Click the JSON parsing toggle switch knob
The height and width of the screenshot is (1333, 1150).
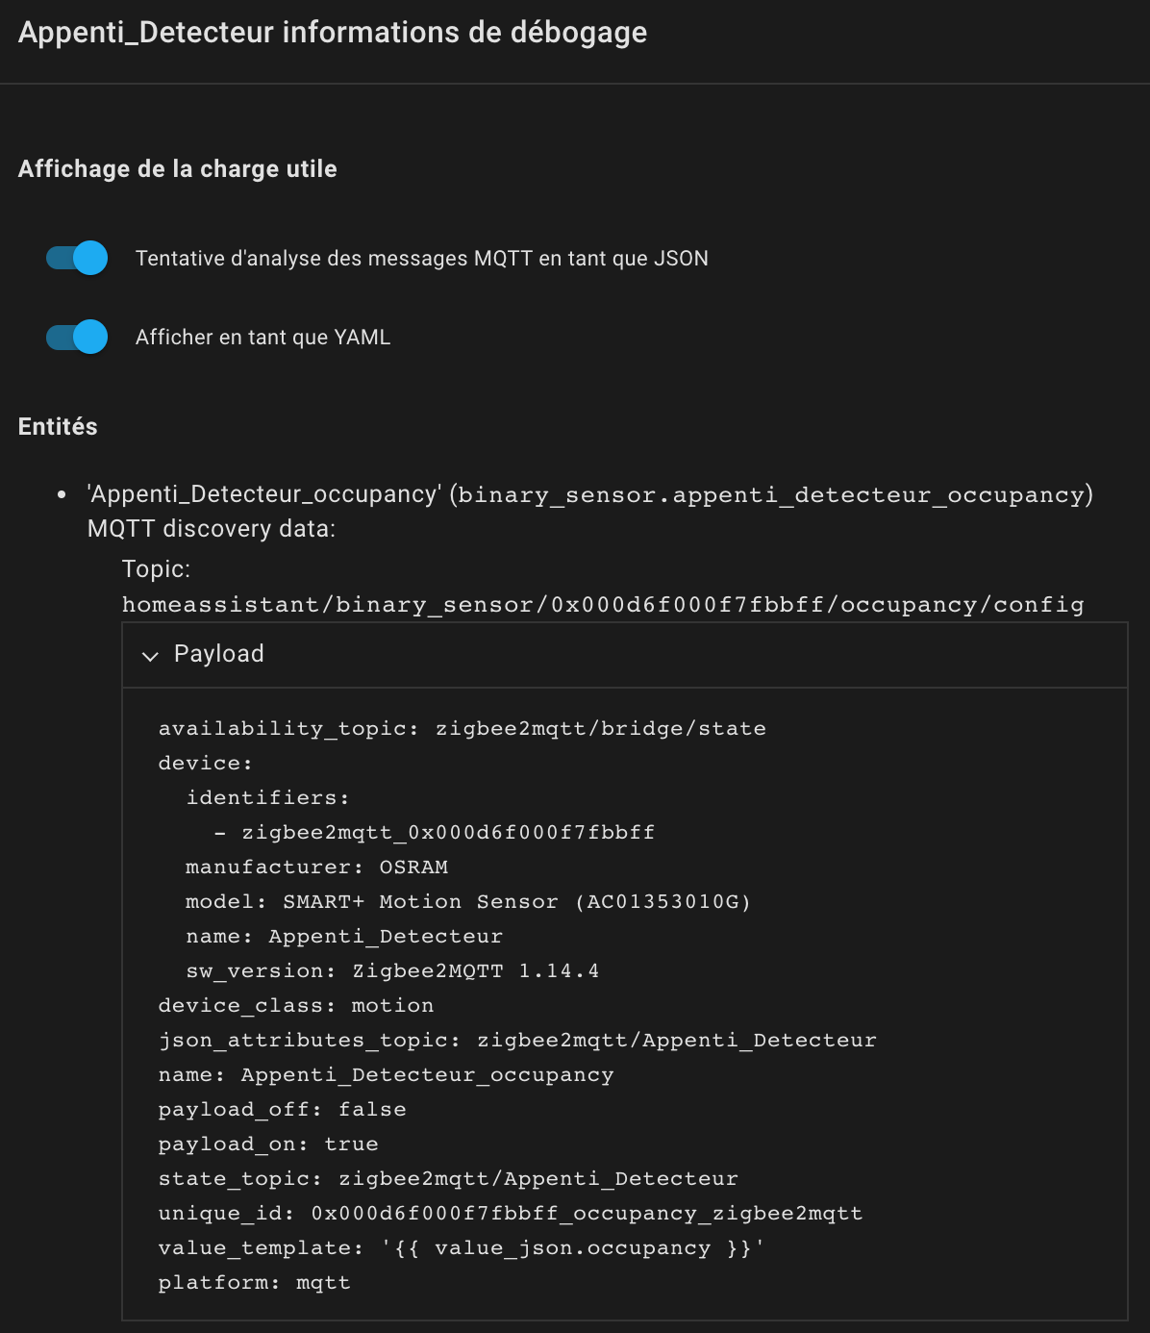point(89,258)
